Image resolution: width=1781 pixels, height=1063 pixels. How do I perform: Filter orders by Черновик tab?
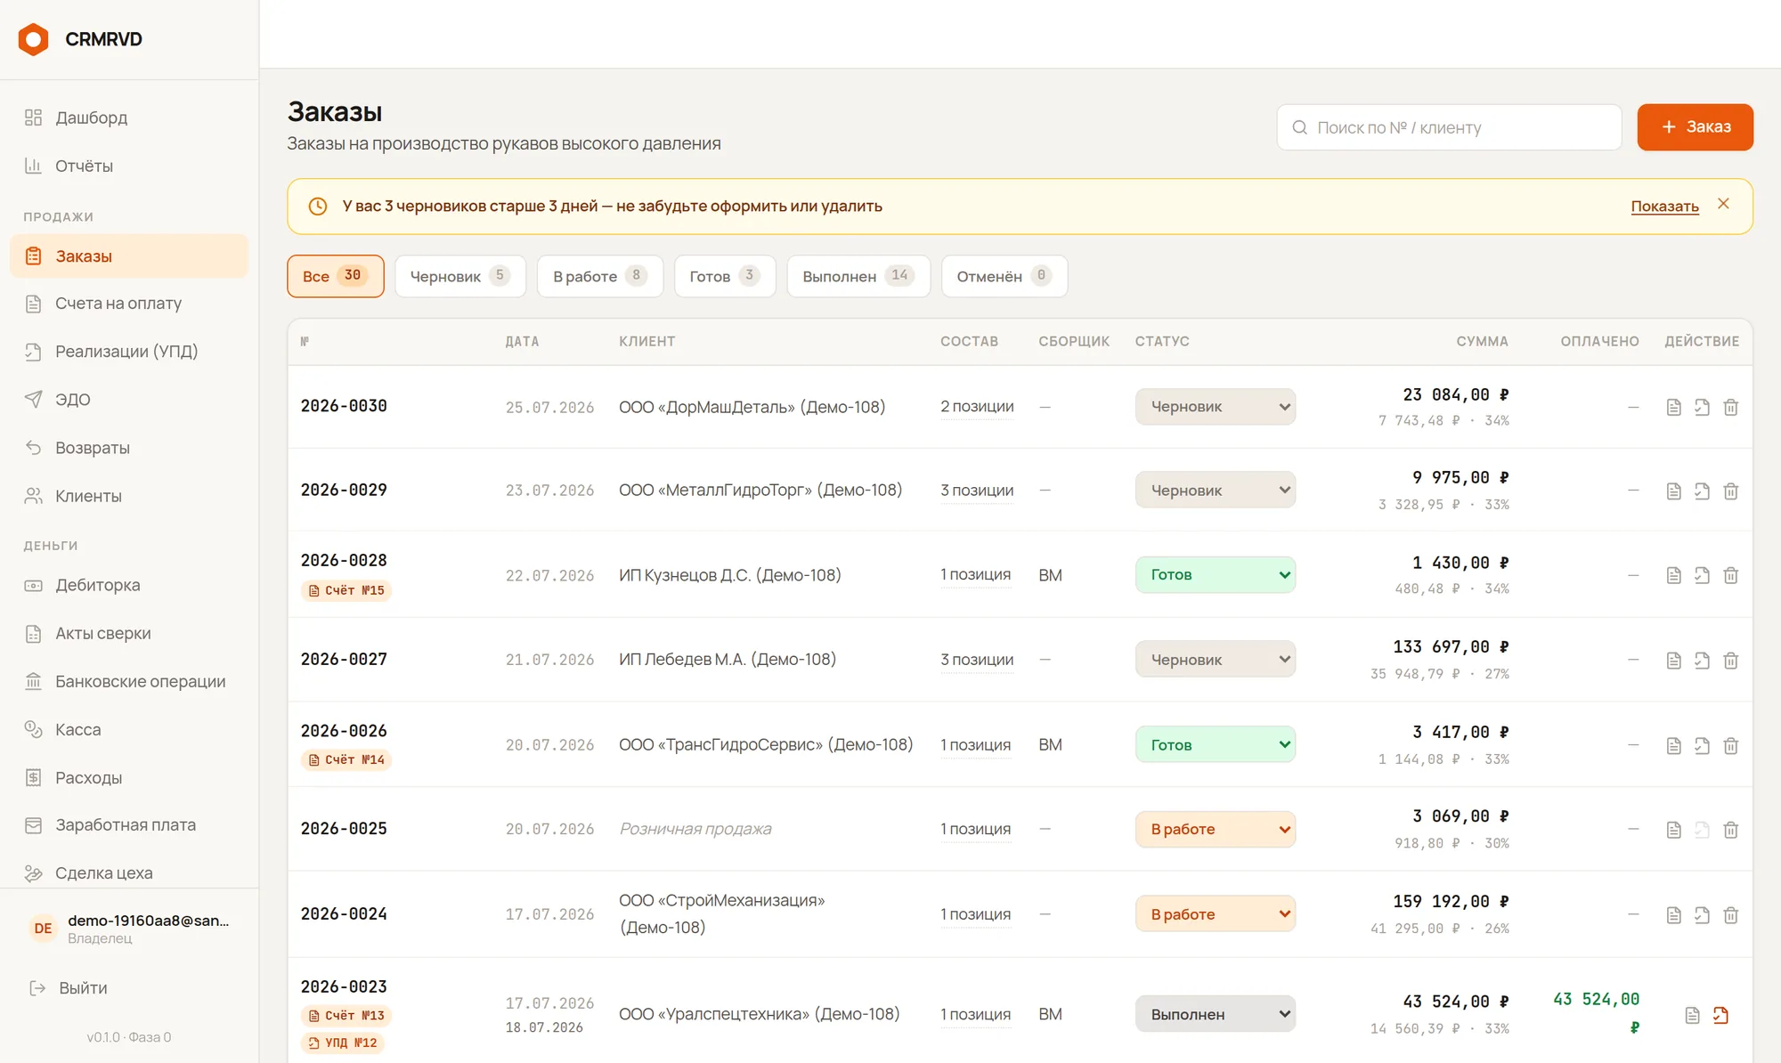coord(460,276)
